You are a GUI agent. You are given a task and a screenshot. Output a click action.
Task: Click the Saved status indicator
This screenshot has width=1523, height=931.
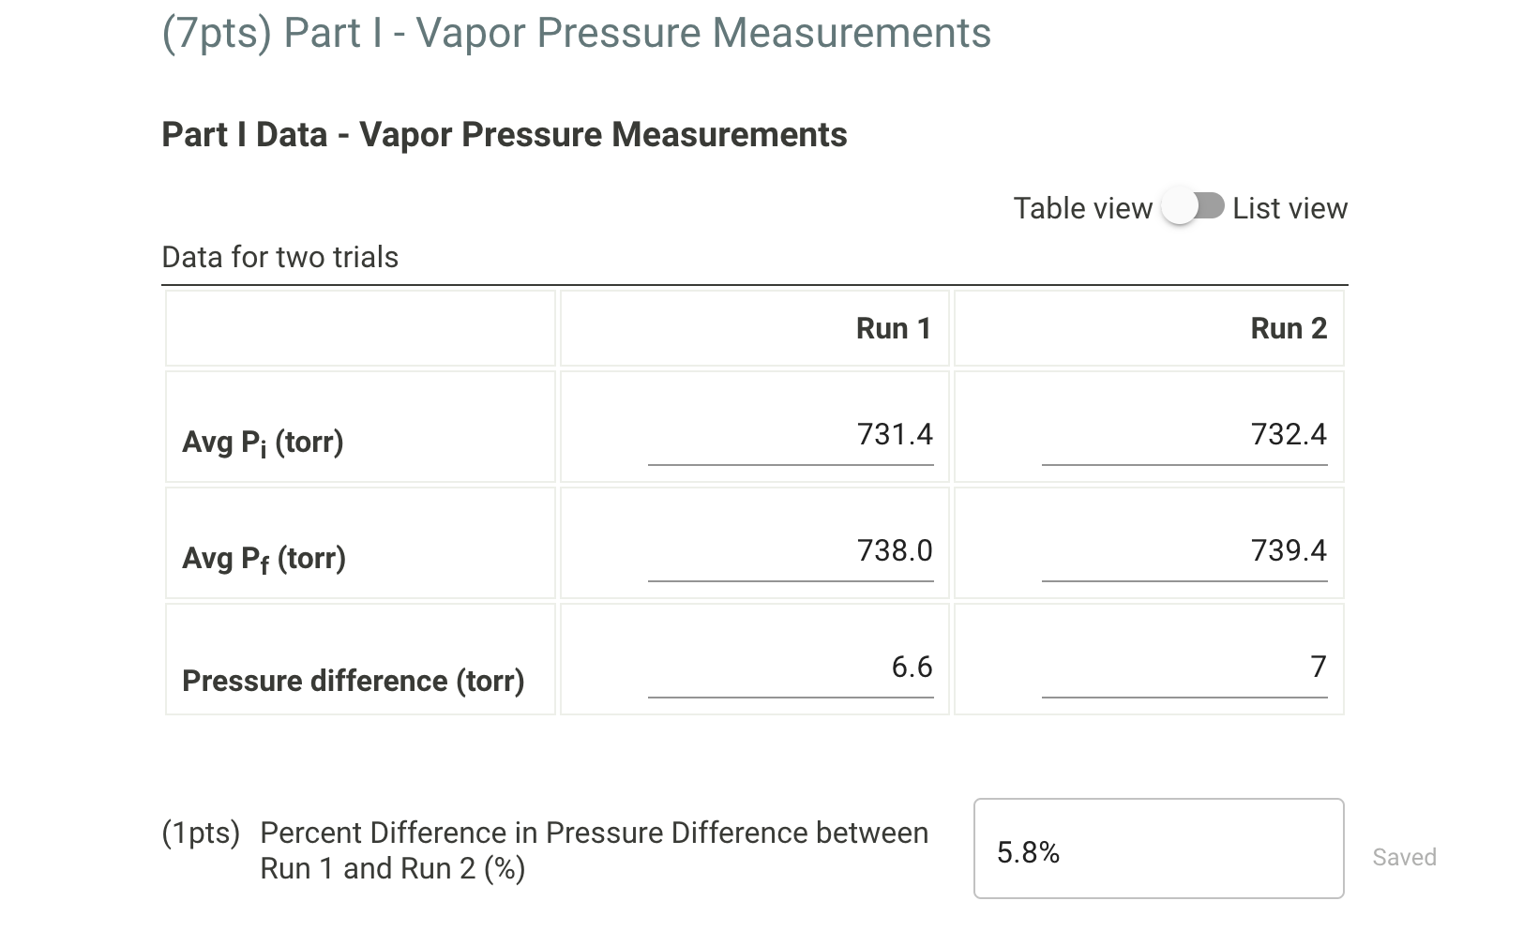pos(1403,856)
